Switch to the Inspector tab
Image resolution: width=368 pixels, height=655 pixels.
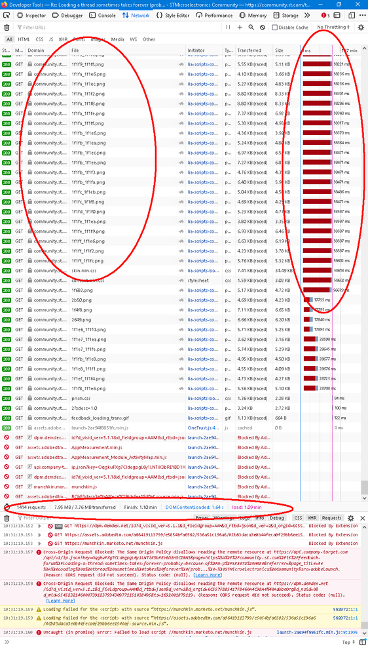[x=31, y=16]
